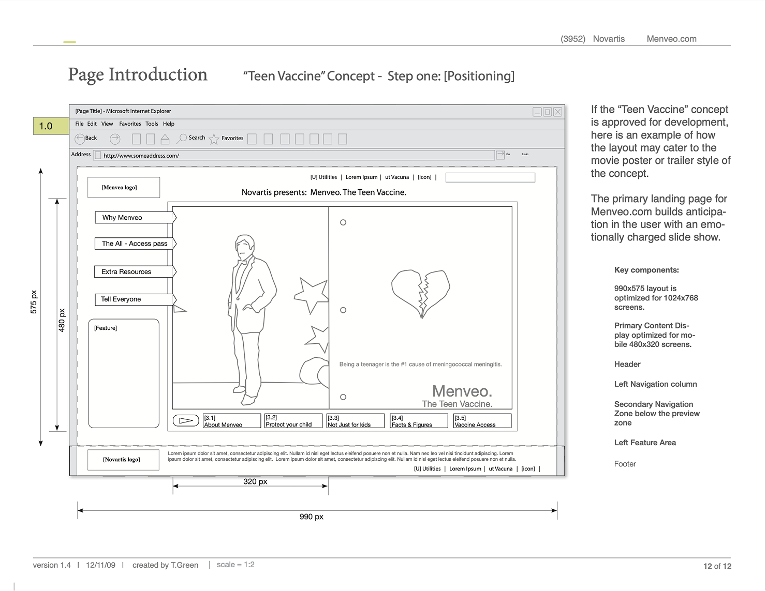The image size is (766, 591).
Task: Click the 'Page Introduction' title
Action: 138,75
